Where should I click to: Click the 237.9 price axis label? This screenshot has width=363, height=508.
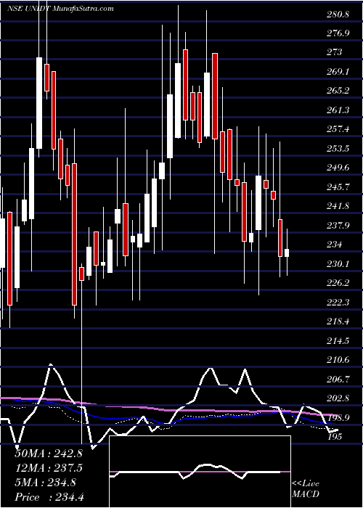338,226
